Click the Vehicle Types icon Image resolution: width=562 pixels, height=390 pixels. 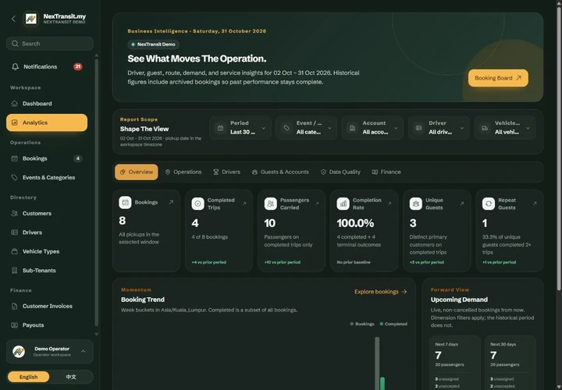click(14, 251)
